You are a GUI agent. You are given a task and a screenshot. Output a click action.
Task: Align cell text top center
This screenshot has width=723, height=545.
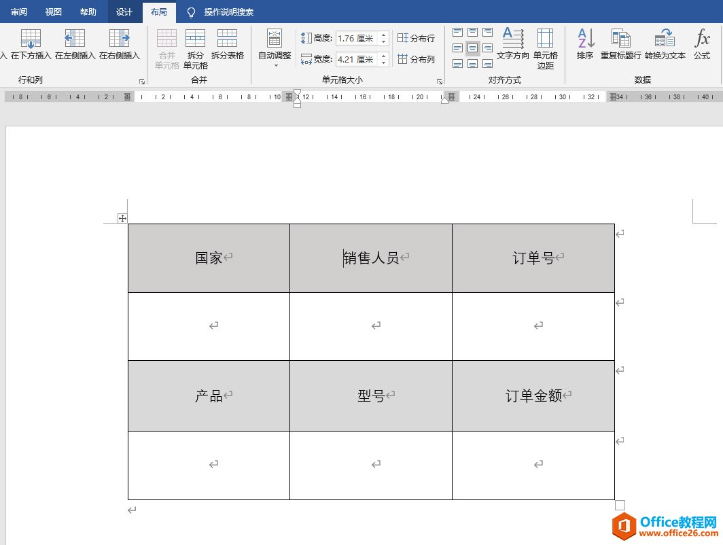click(x=473, y=32)
